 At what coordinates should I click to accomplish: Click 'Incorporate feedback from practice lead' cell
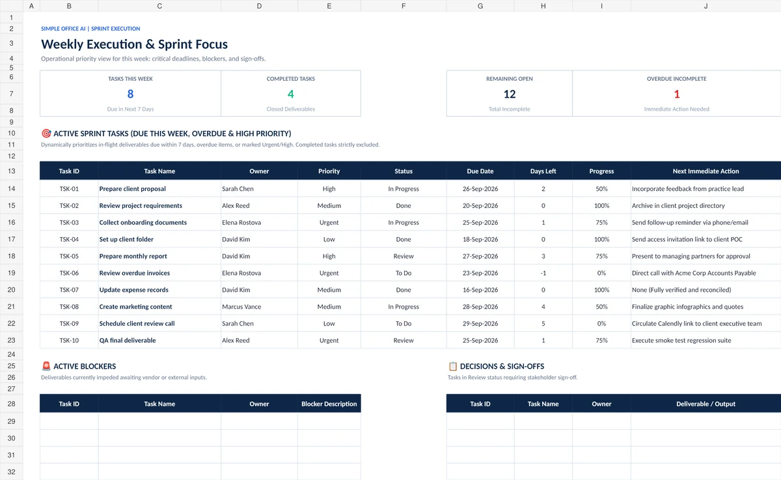pos(706,189)
